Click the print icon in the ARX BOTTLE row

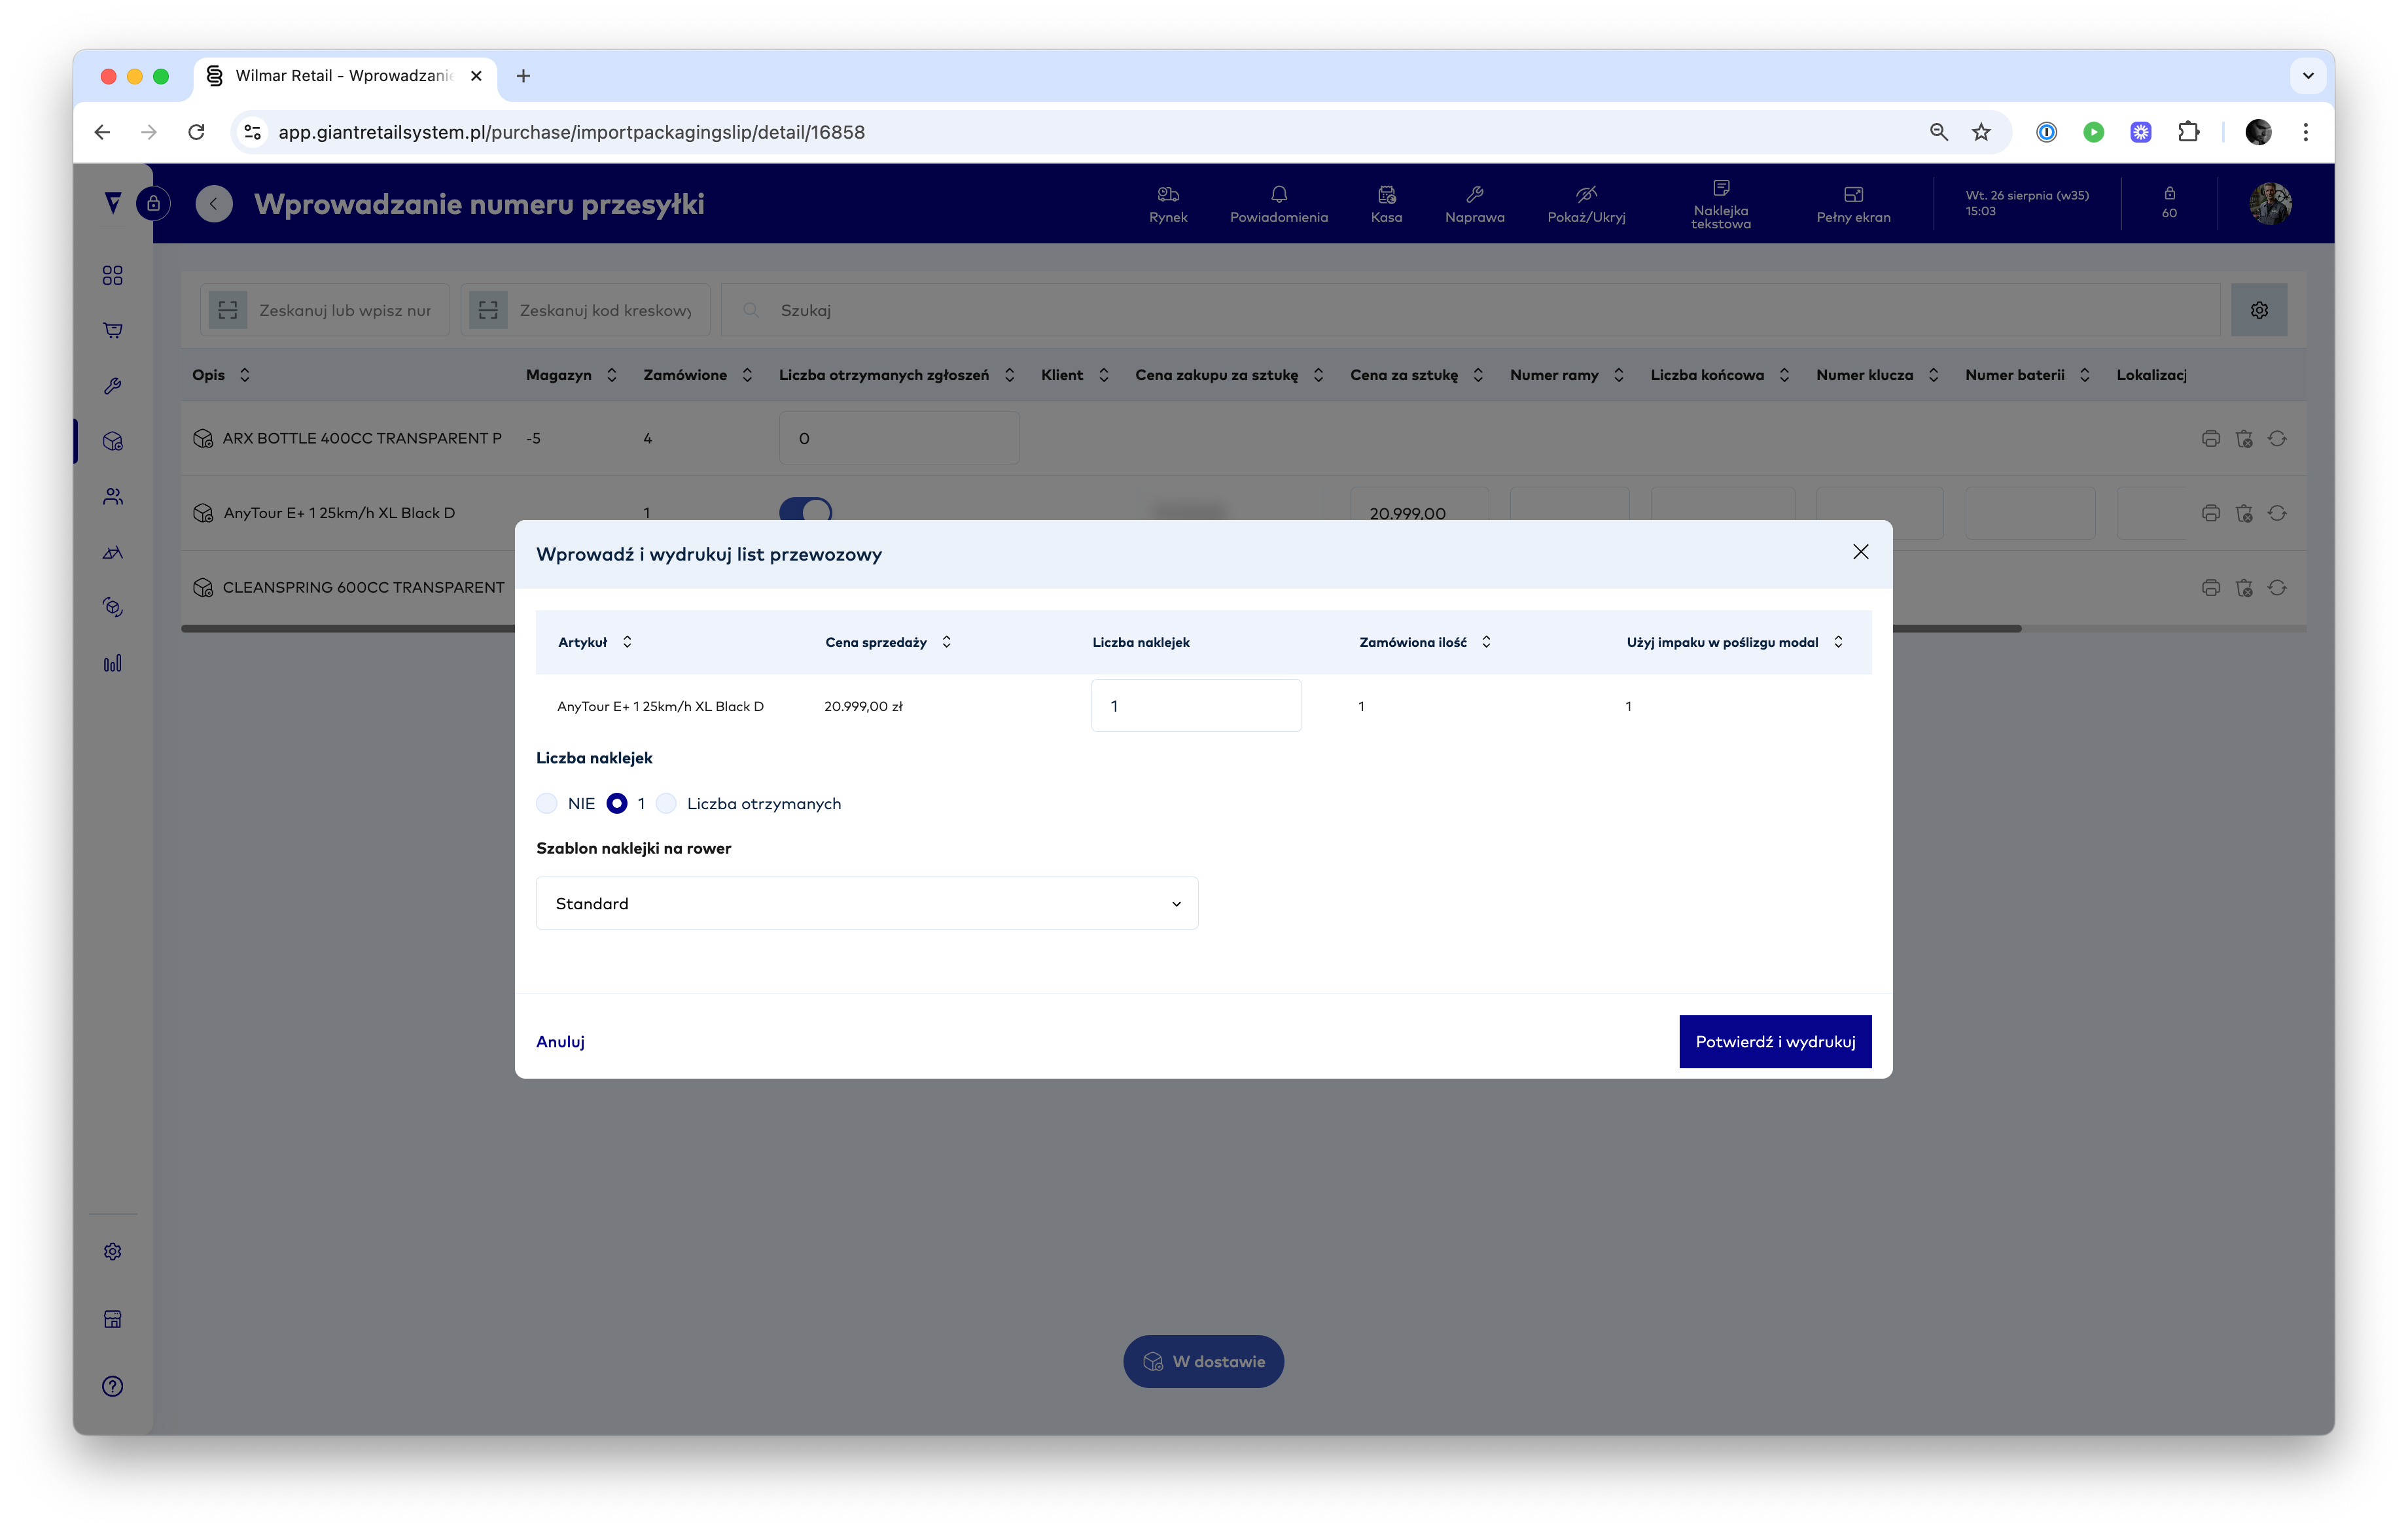coord(2210,439)
